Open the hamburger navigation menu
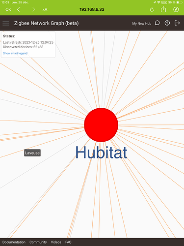184x246 pixels. [x=6, y=23]
